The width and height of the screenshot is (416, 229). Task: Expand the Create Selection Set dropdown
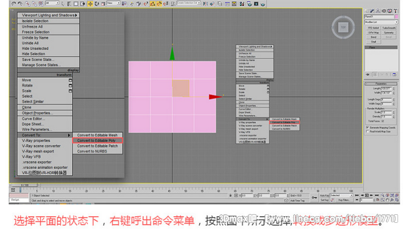[188, 3]
